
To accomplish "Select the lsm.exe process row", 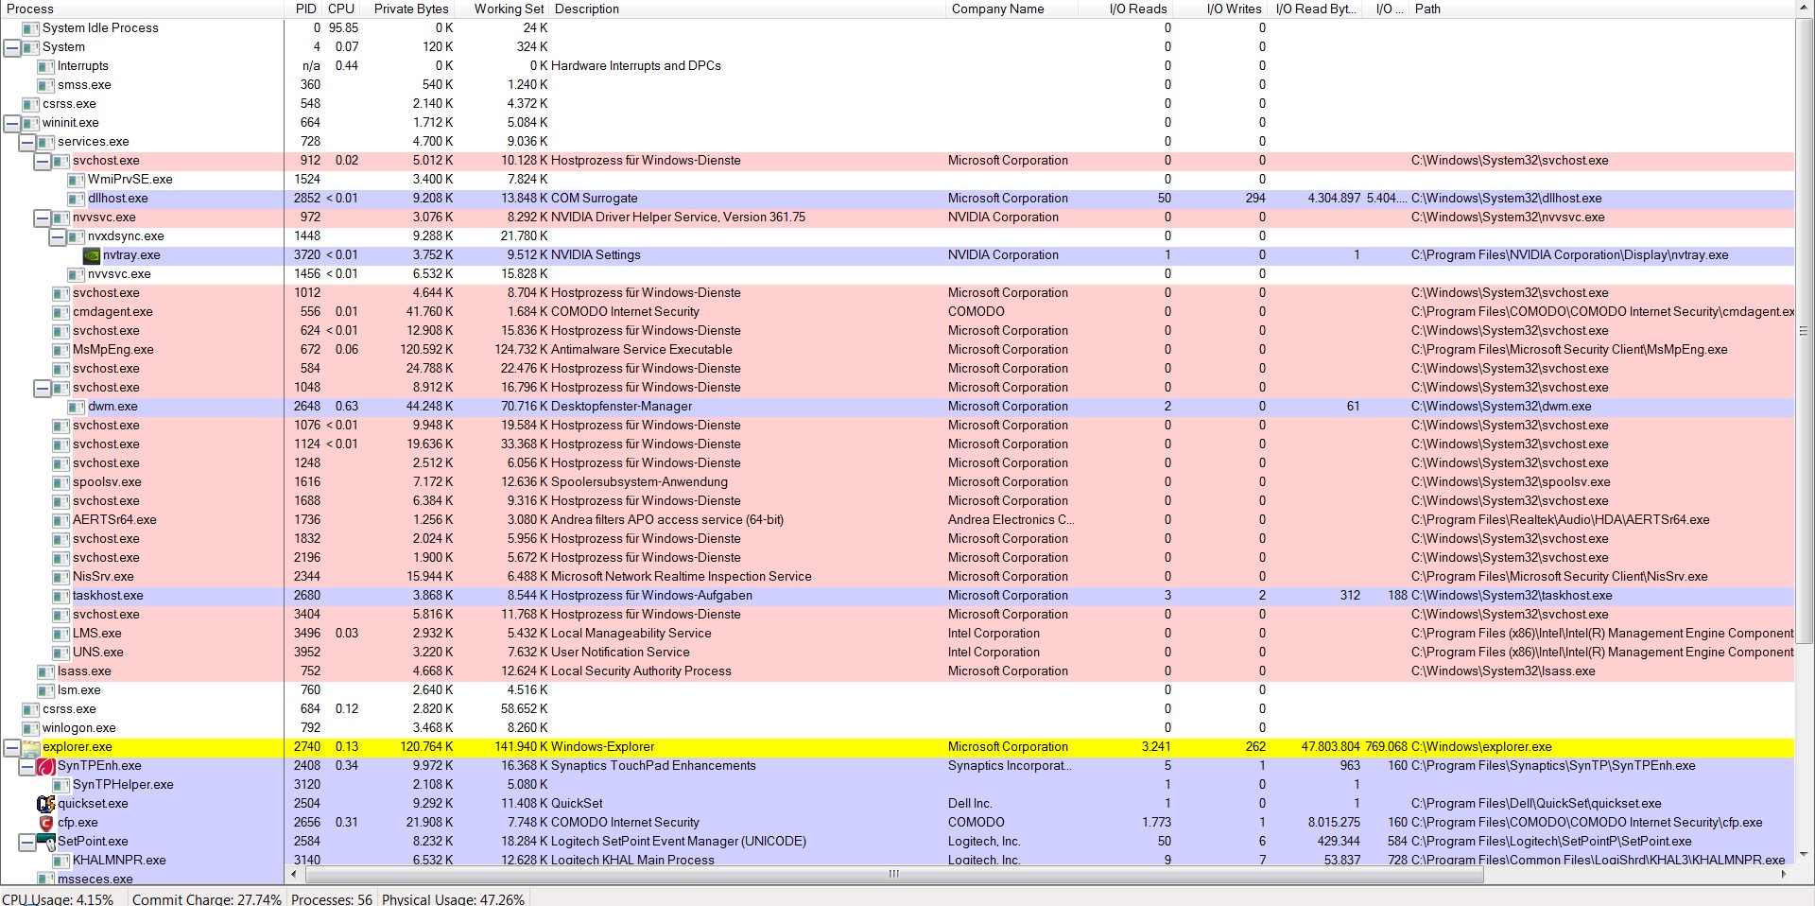I will [897, 690].
